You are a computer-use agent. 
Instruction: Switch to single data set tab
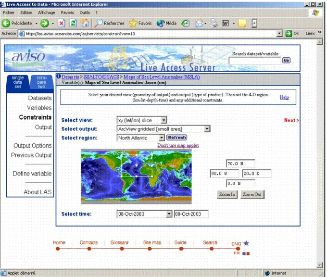click(x=17, y=82)
